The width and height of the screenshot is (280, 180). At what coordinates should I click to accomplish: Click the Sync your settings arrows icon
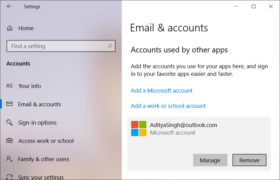(9, 177)
